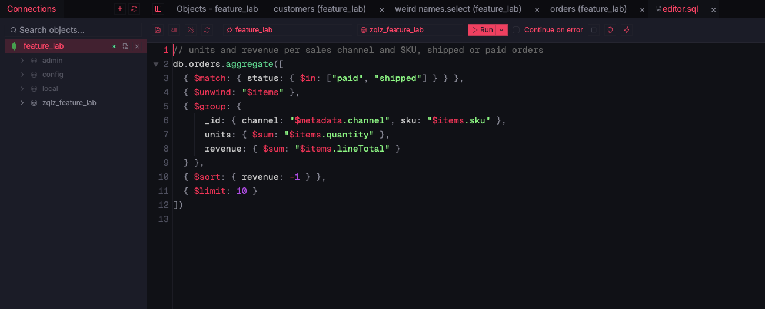Open new SQL editor for feature_lab connection
This screenshot has width=765, height=309.
[125, 46]
